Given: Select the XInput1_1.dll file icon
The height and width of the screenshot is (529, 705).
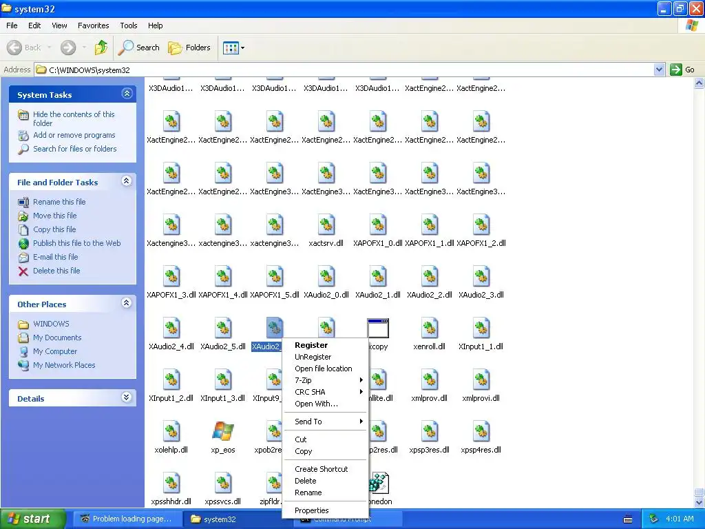Looking at the screenshot, I should (x=481, y=328).
